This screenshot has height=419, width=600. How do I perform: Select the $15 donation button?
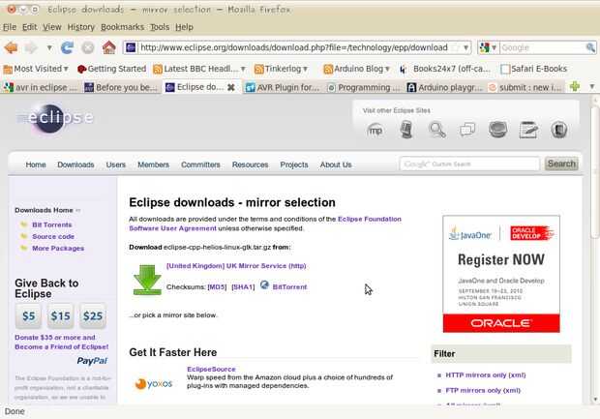(60, 316)
